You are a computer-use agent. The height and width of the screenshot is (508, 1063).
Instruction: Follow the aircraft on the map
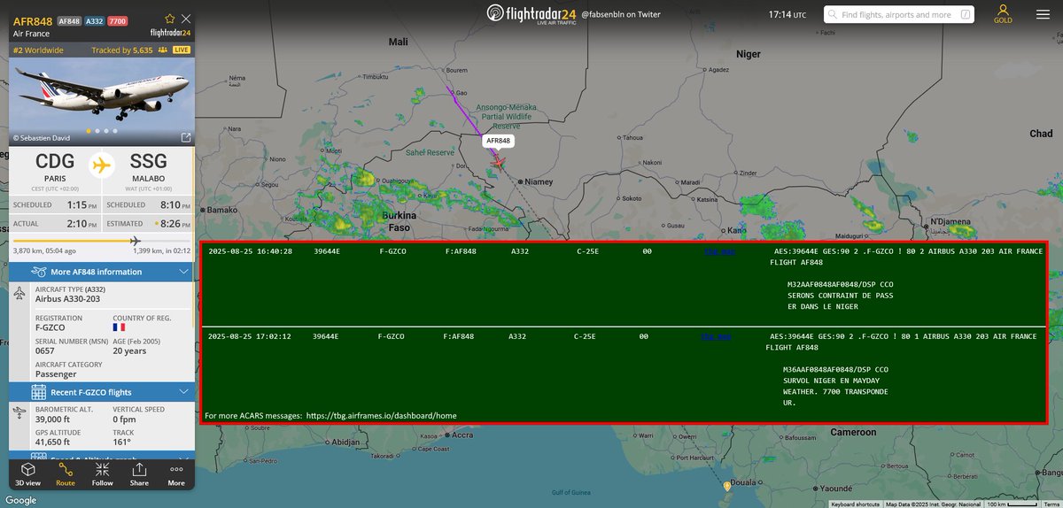tap(103, 473)
